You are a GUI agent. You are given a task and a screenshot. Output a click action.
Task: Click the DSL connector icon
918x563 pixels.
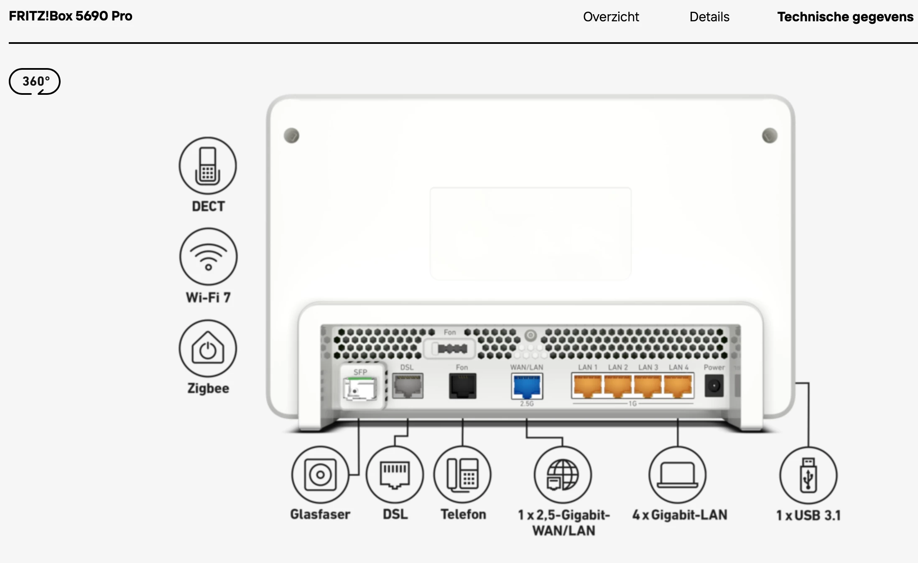[395, 474]
